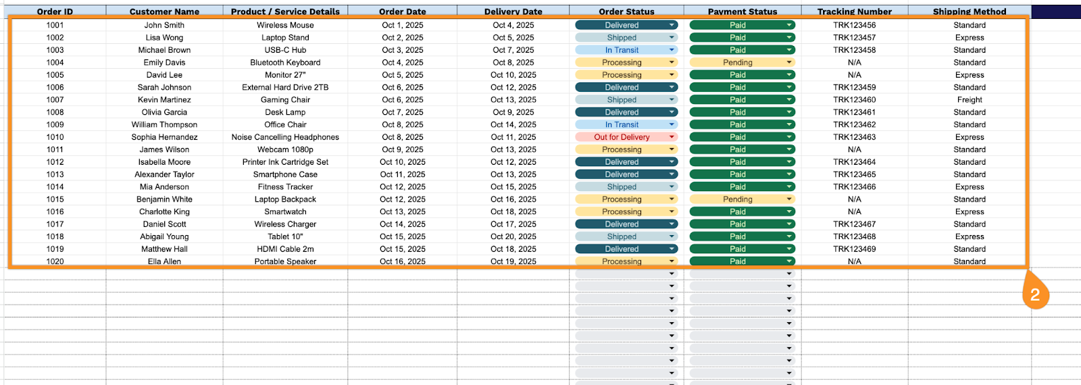Select the Order Date column header
This screenshot has width=1081, height=385.
(x=403, y=11)
